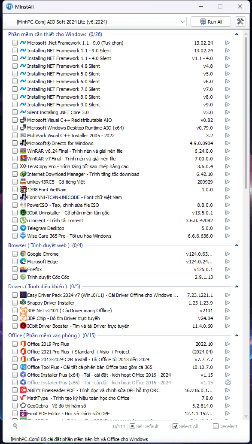
Task: Check Installing NET Framework 4.8 Silent
Action: click(15, 66)
